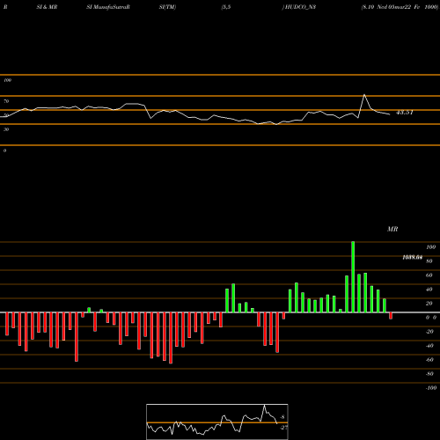Viewport: 440px width, 440px height.
Task: Click the '100' label on the upper RSI panel
Action: point(7,80)
